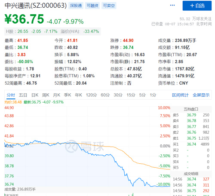Screen dimensions: 215x196
Task: Switch to the 5分 chart tab
Action: coord(142,95)
